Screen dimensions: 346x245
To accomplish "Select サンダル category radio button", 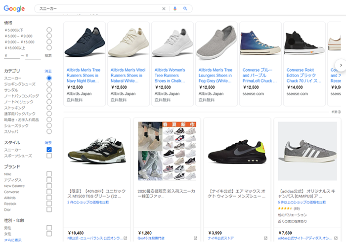I will click(x=49, y=90).
